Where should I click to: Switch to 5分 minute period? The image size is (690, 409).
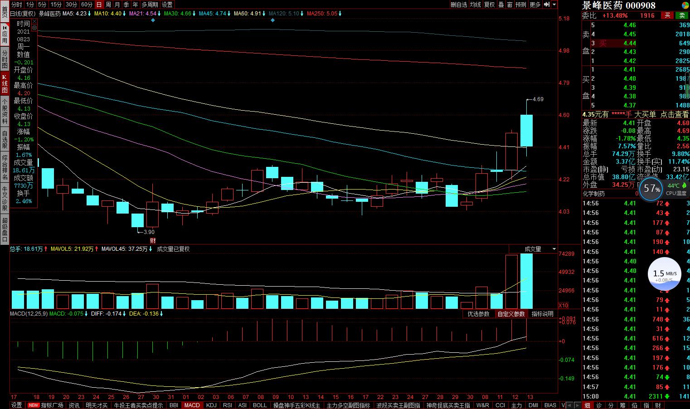42,5
